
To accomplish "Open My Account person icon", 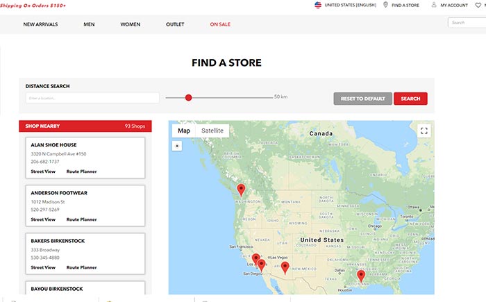I will pos(434,5).
